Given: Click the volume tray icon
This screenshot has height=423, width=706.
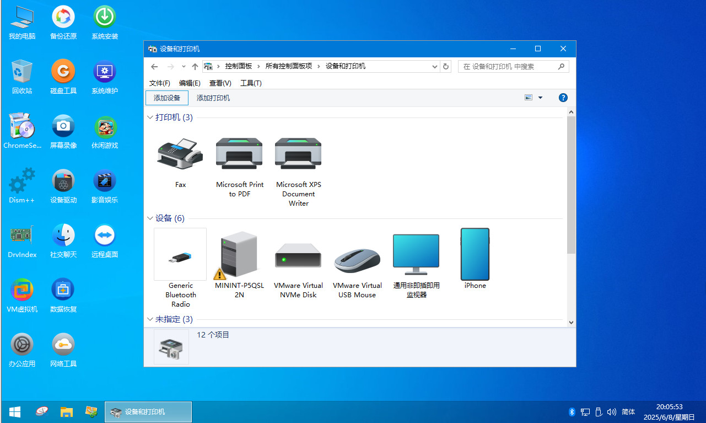Looking at the screenshot, I should [611, 411].
